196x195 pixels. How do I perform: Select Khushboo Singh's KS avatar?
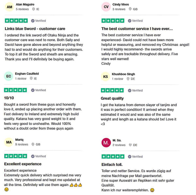tap(106, 77)
